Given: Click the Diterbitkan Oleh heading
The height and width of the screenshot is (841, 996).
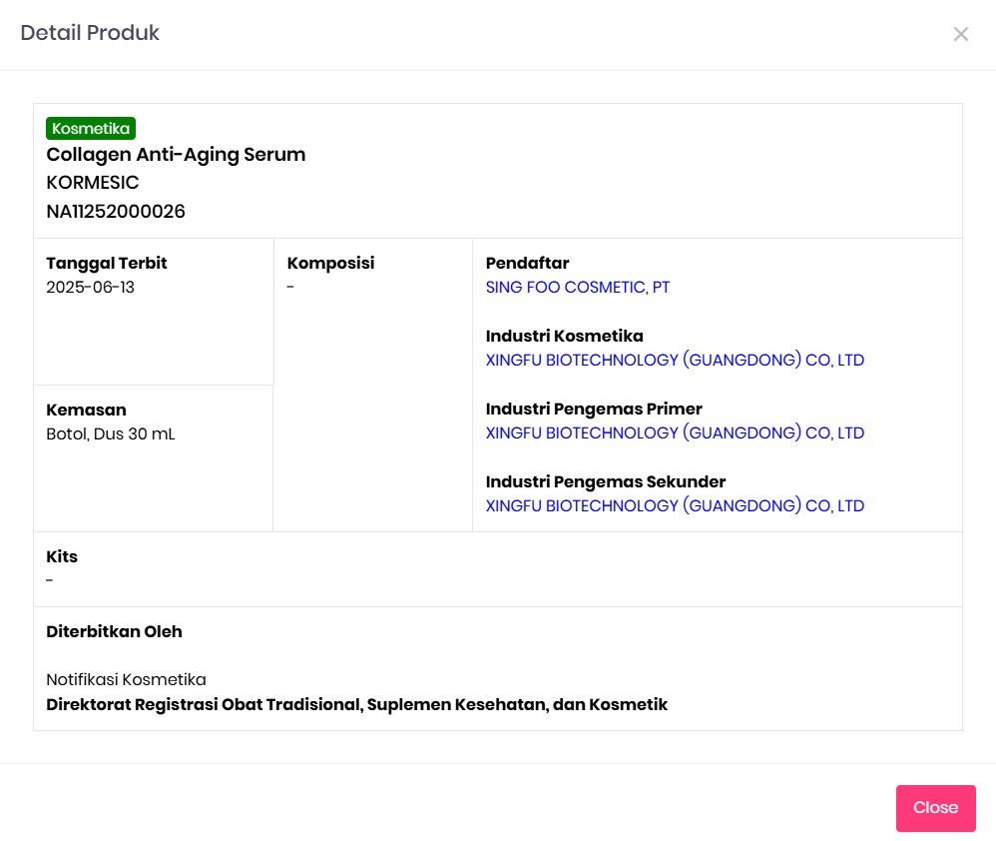Looking at the screenshot, I should tap(115, 632).
